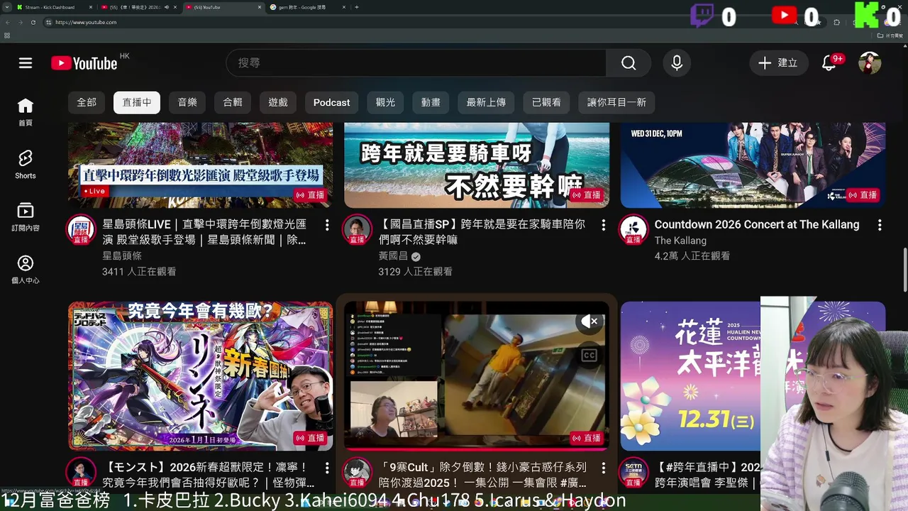Open the notifications bell
The image size is (908, 511).
coord(829,63)
